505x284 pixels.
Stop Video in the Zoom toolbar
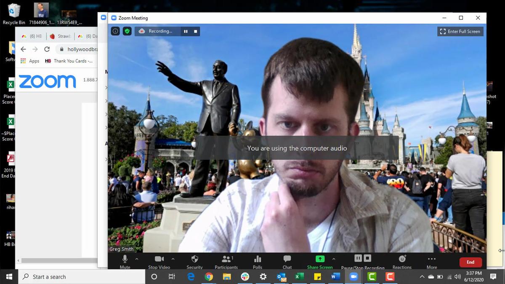[x=159, y=261]
